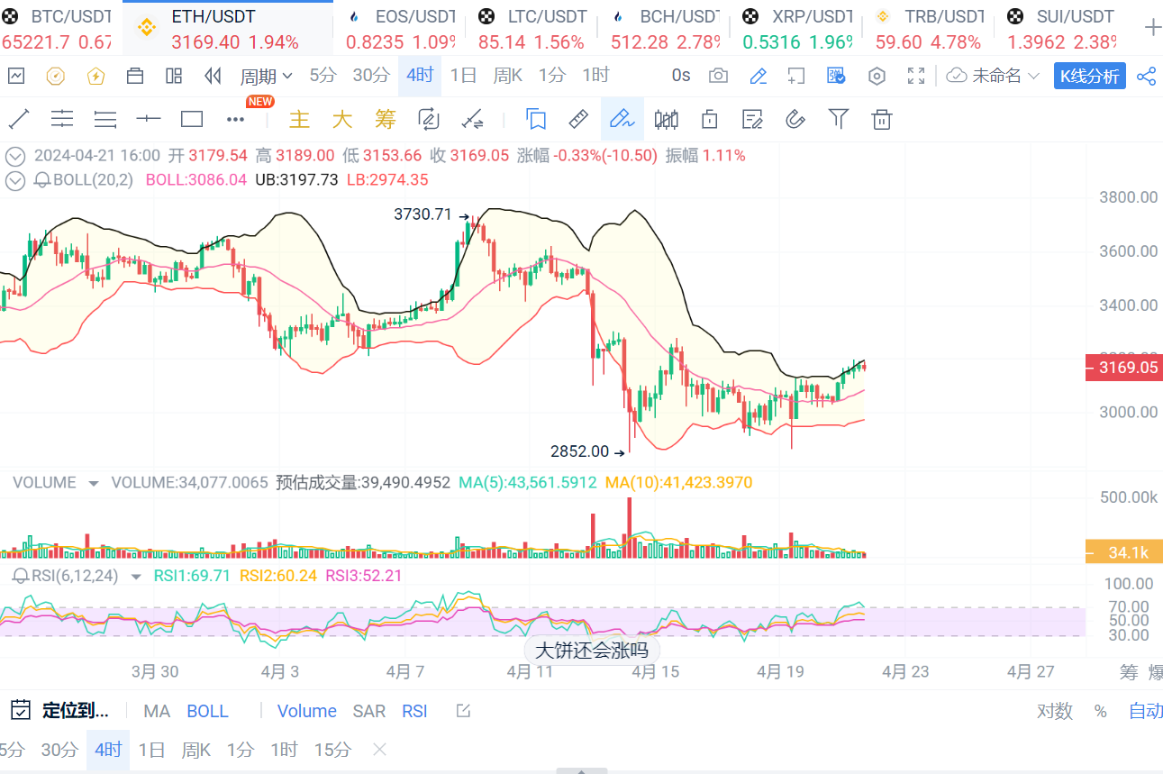Select the 1日 timeframe in top toolbar

pyautogui.click(x=463, y=76)
